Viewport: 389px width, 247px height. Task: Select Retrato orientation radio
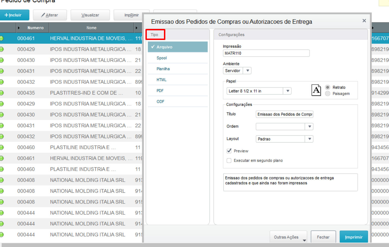pos(328,87)
